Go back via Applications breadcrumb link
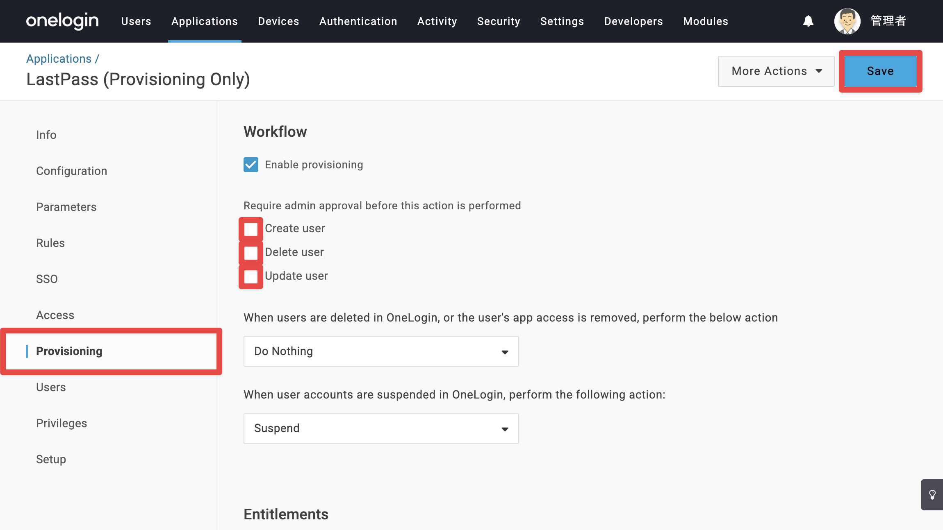Image resolution: width=943 pixels, height=530 pixels. tap(59, 59)
